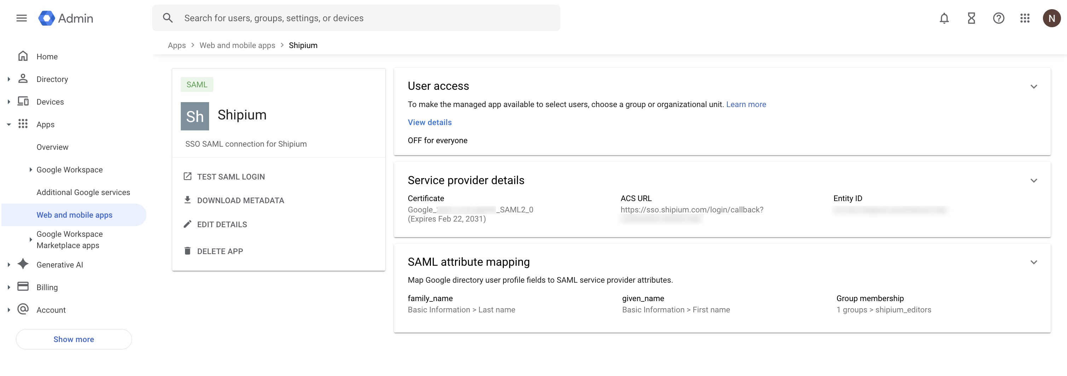This screenshot has height=376, width=1067.
Task: Click the Directory person icon
Action: 23,78
